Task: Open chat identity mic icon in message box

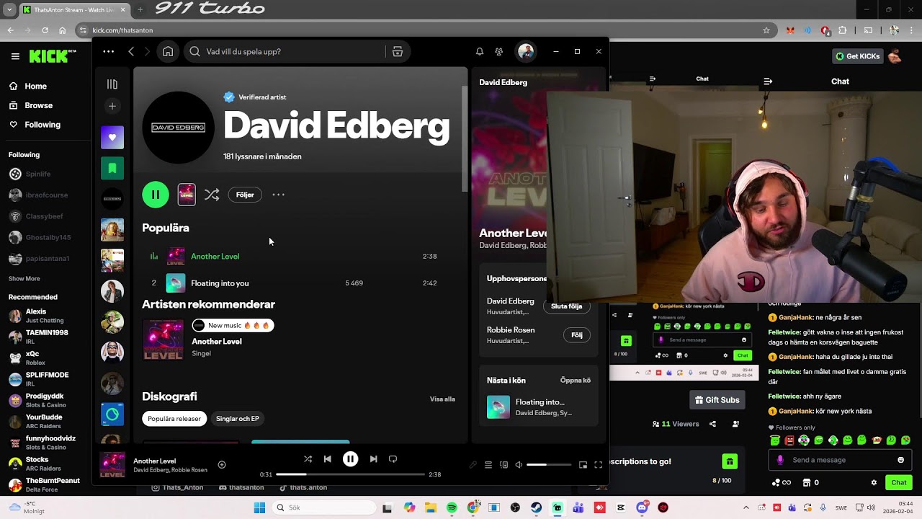Action: pyautogui.click(x=780, y=461)
